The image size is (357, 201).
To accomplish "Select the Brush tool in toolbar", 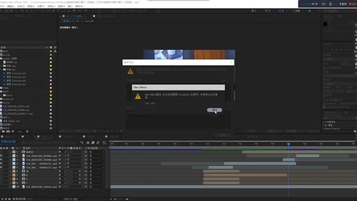I will (64, 11).
